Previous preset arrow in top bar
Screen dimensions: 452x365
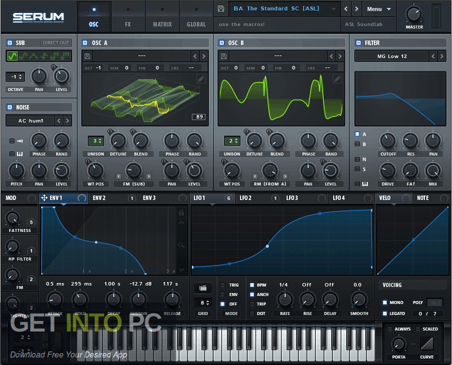346,8
